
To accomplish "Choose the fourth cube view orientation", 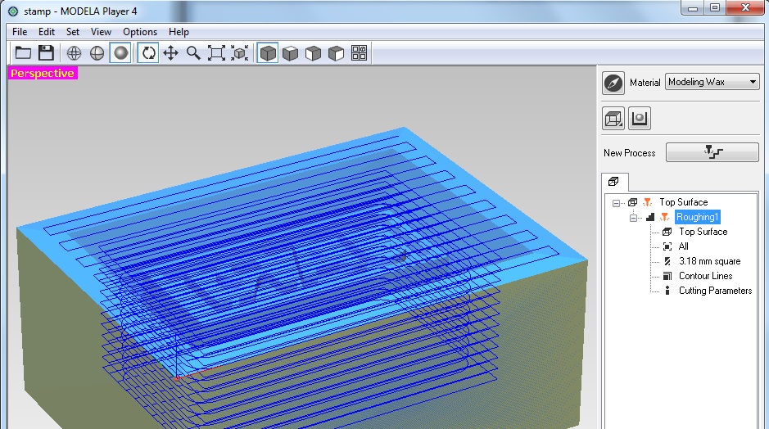I will (336, 53).
